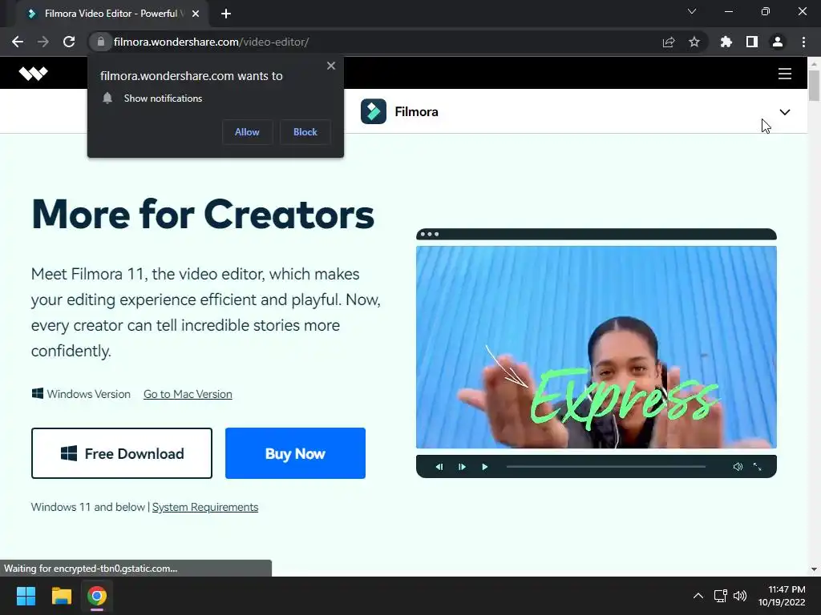This screenshot has height=615, width=821.
Task: Click the Filmora product logo icon
Action: point(374,111)
